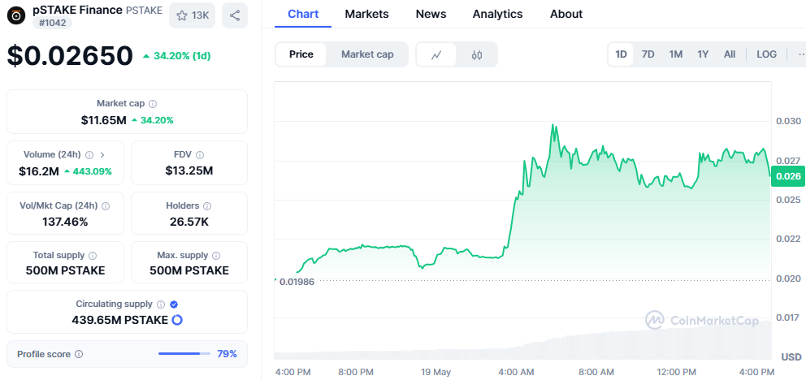The image size is (806, 380).
Task: Click the $16.2M volume value
Action: (x=38, y=171)
